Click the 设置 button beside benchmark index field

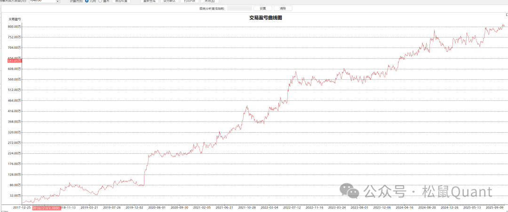click(263, 8)
